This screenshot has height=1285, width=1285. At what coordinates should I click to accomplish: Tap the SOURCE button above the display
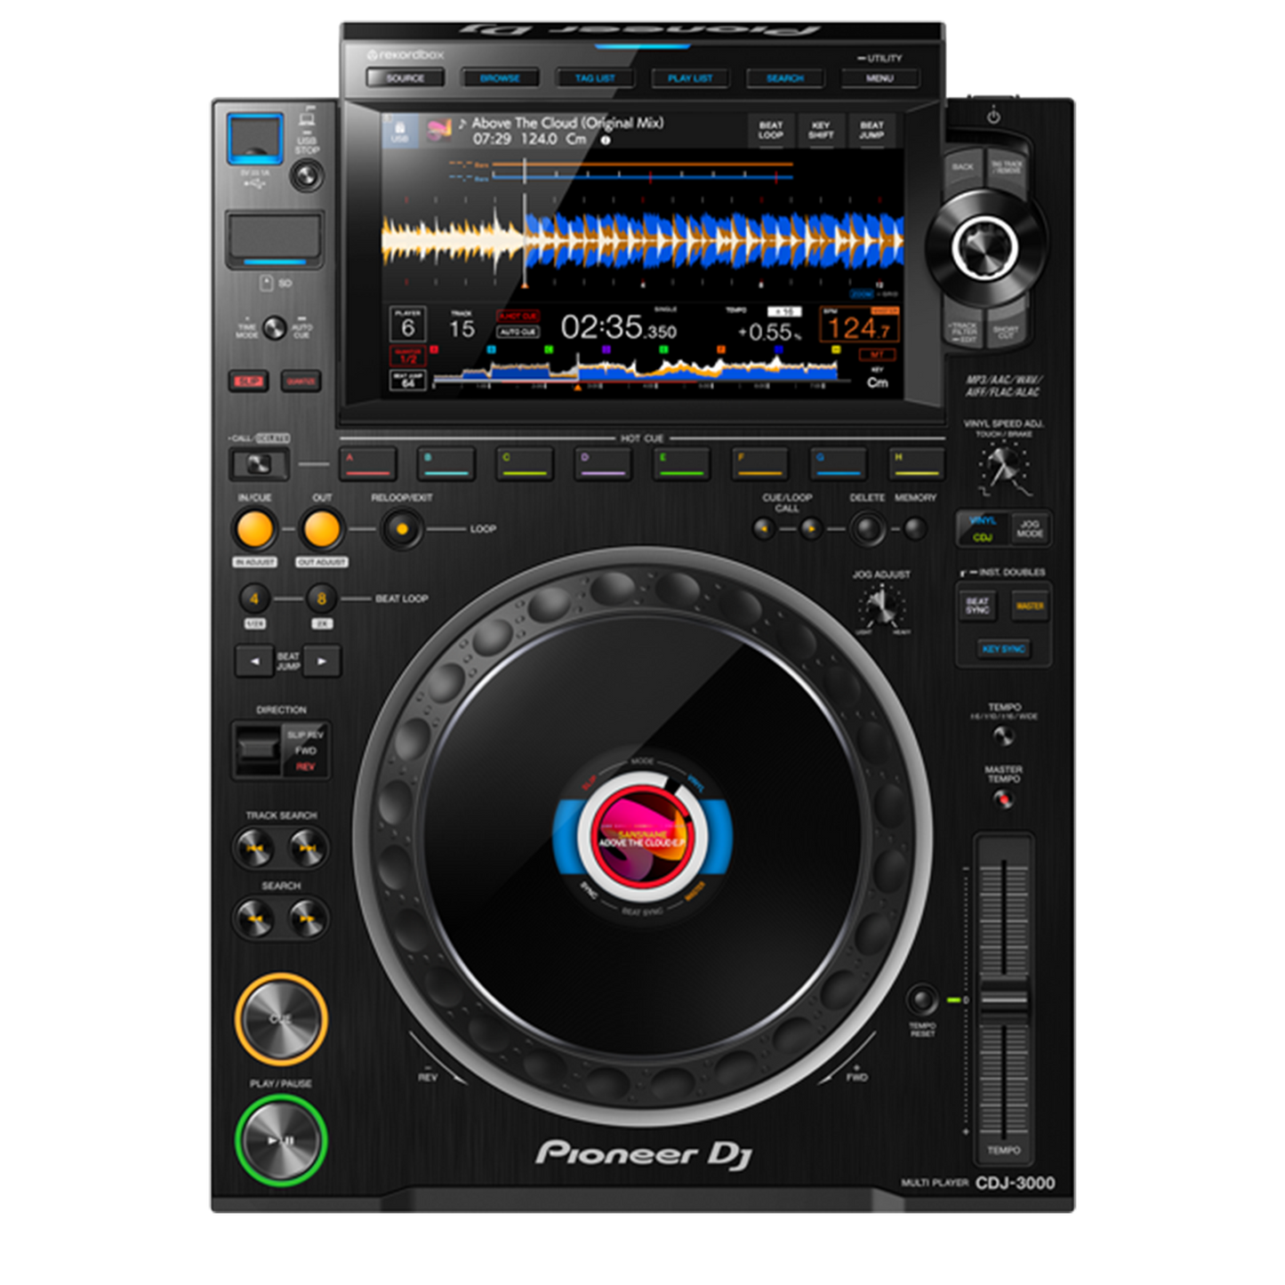click(x=405, y=78)
